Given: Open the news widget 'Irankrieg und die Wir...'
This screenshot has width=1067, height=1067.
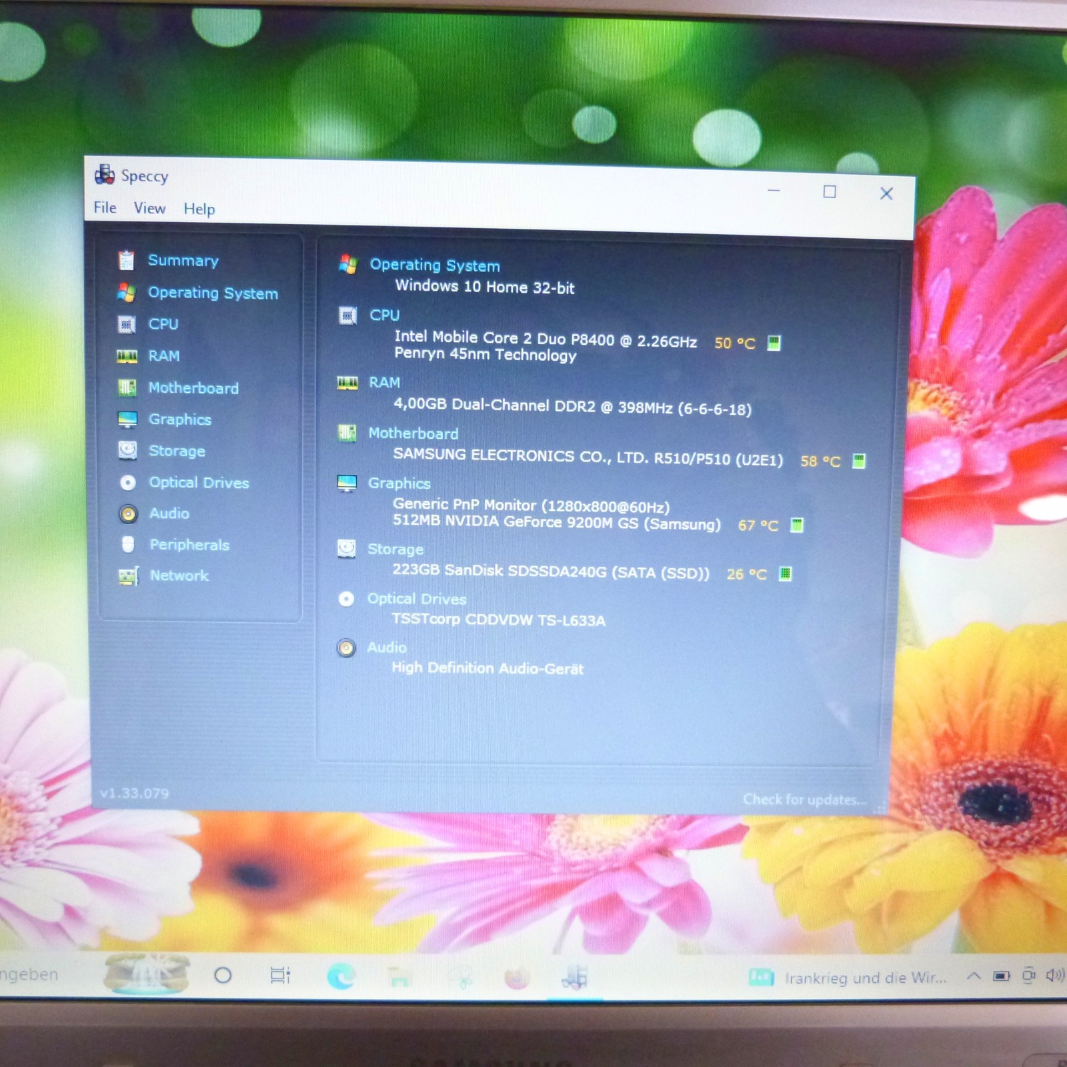Looking at the screenshot, I should (848, 978).
